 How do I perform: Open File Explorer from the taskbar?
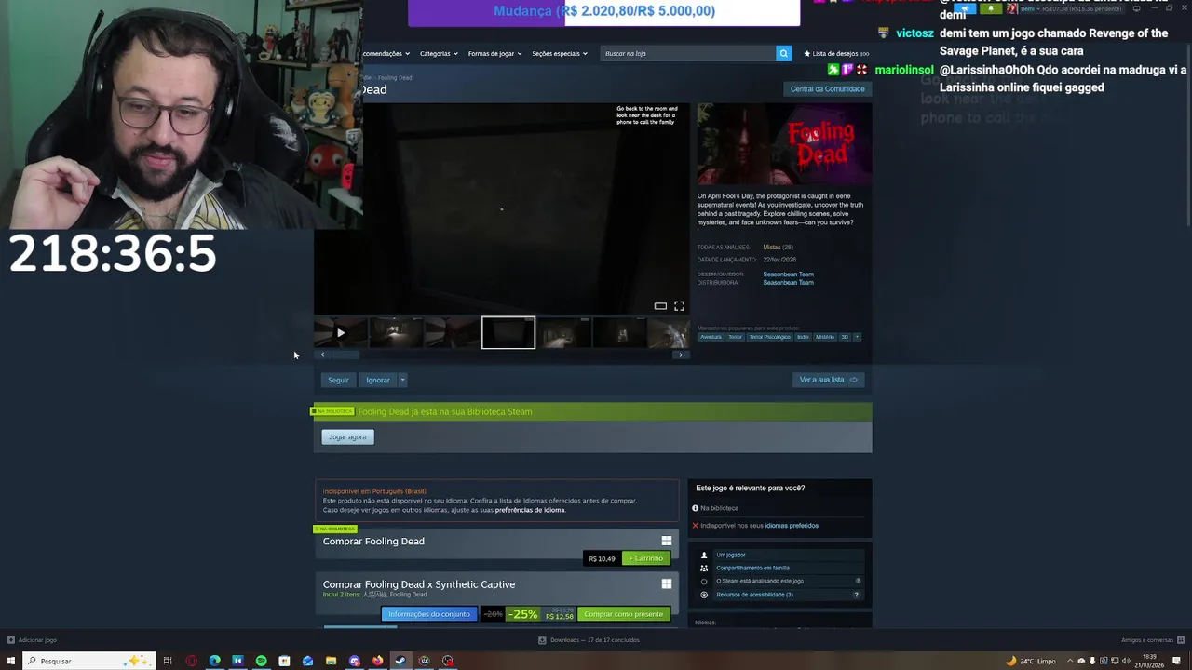[331, 661]
